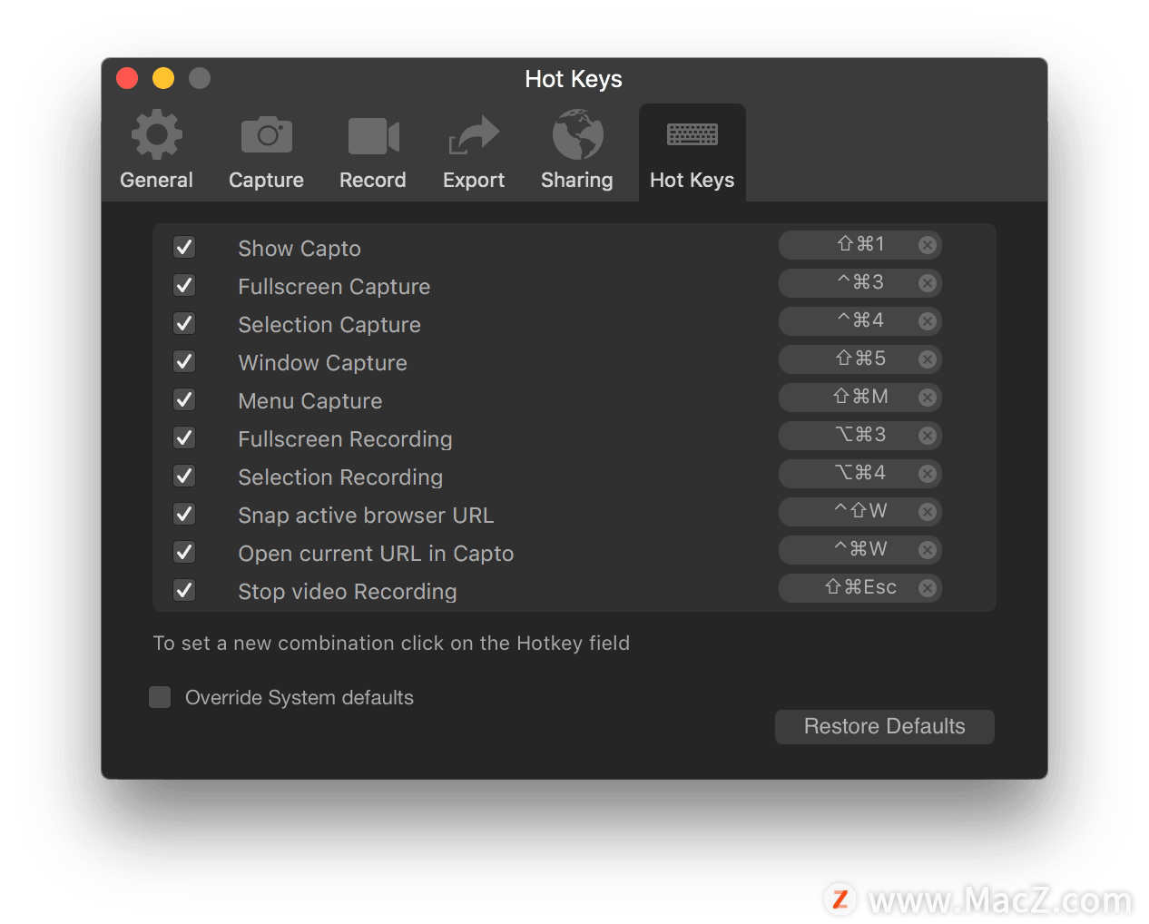The height and width of the screenshot is (924, 1149).
Task: Clear the Stop video Recording hotkey
Action: coord(927,587)
